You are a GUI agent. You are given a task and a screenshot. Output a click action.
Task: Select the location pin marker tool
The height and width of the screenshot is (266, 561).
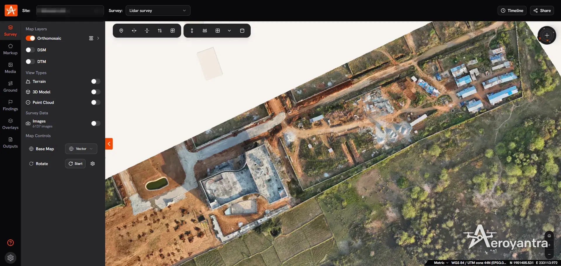[121, 31]
